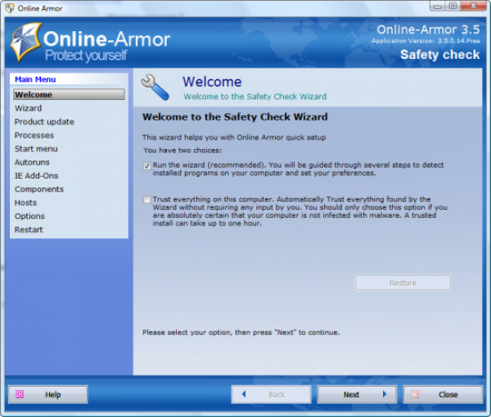Open Components section

[x=39, y=189]
